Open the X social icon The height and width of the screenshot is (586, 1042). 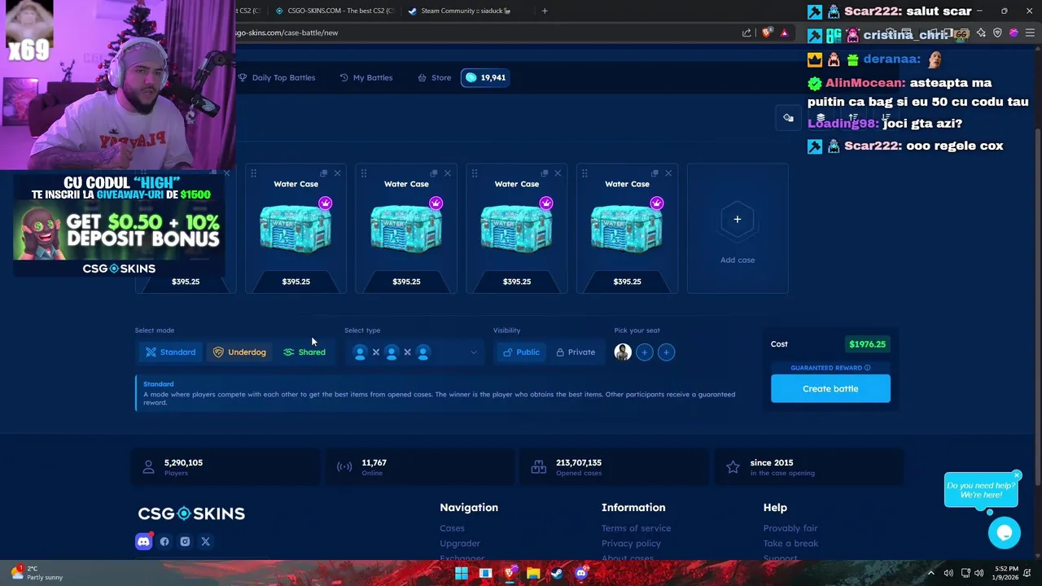pos(205,541)
